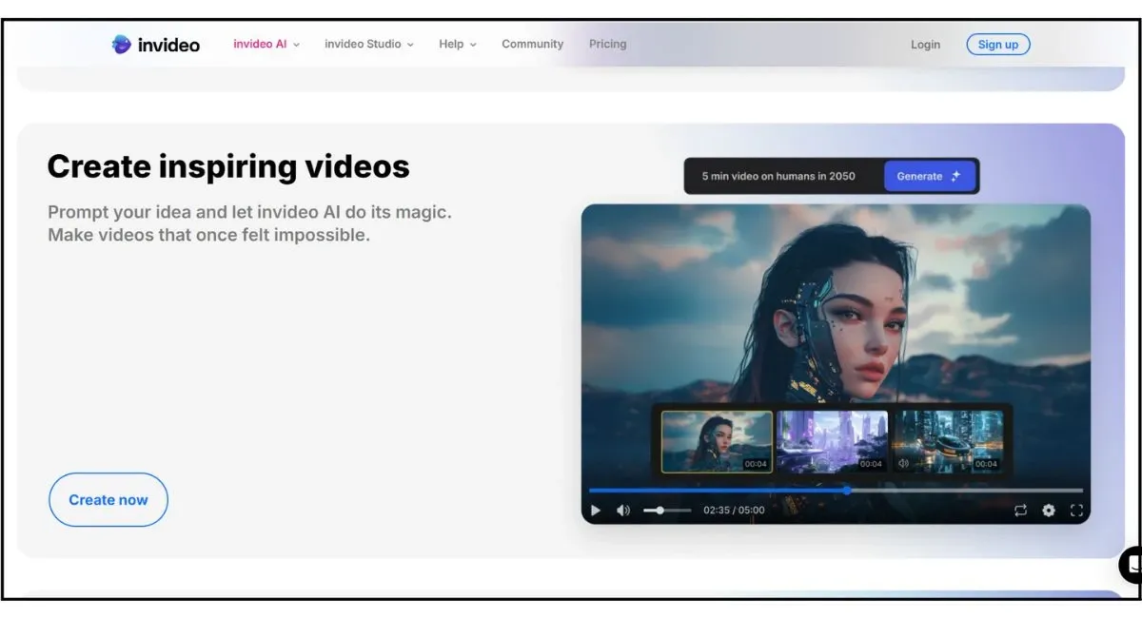Open the chat widget icon
1142x618 pixels.
coord(1131,564)
